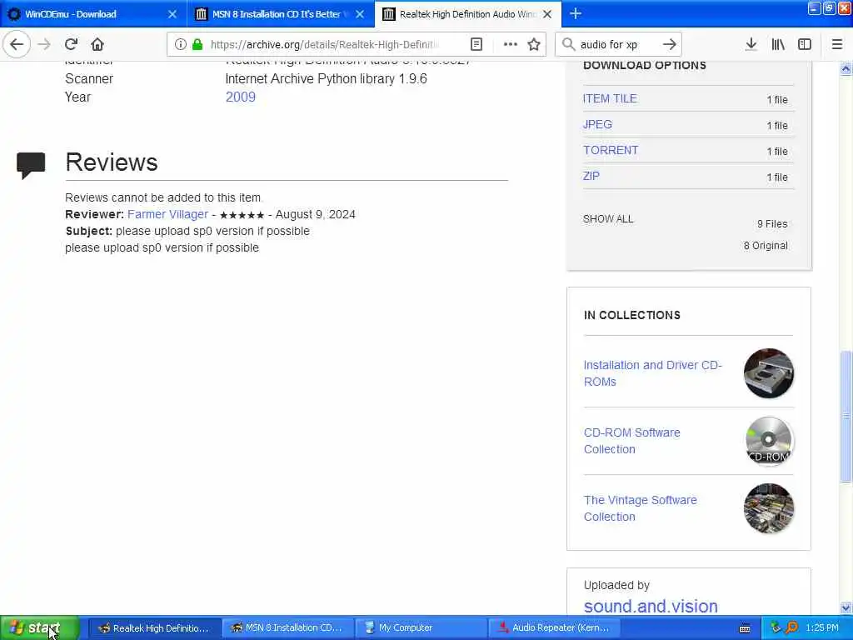Click the search magnifier icon
This screenshot has width=853, height=640.
tap(568, 44)
